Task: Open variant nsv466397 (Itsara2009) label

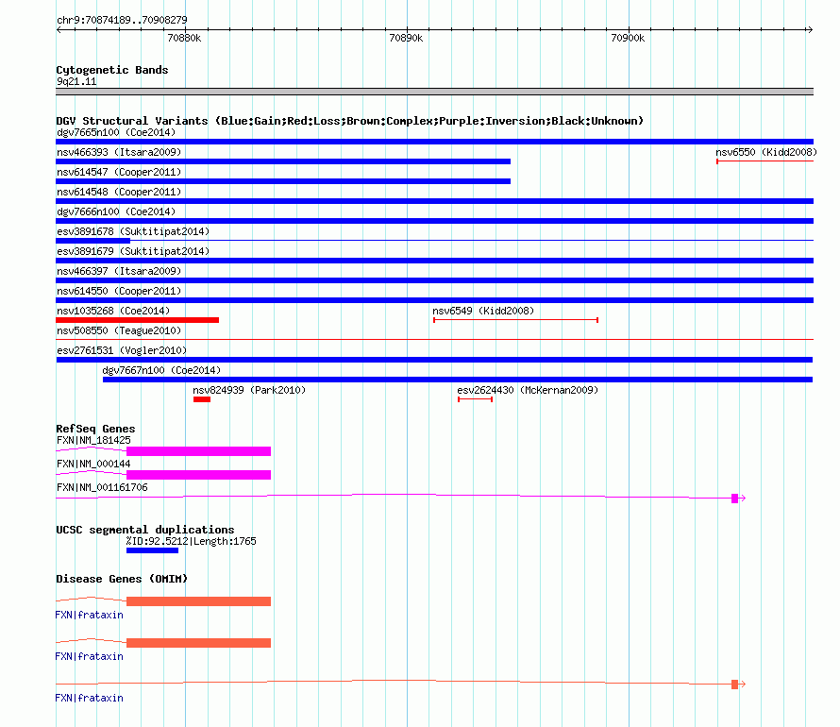Action: [119, 271]
